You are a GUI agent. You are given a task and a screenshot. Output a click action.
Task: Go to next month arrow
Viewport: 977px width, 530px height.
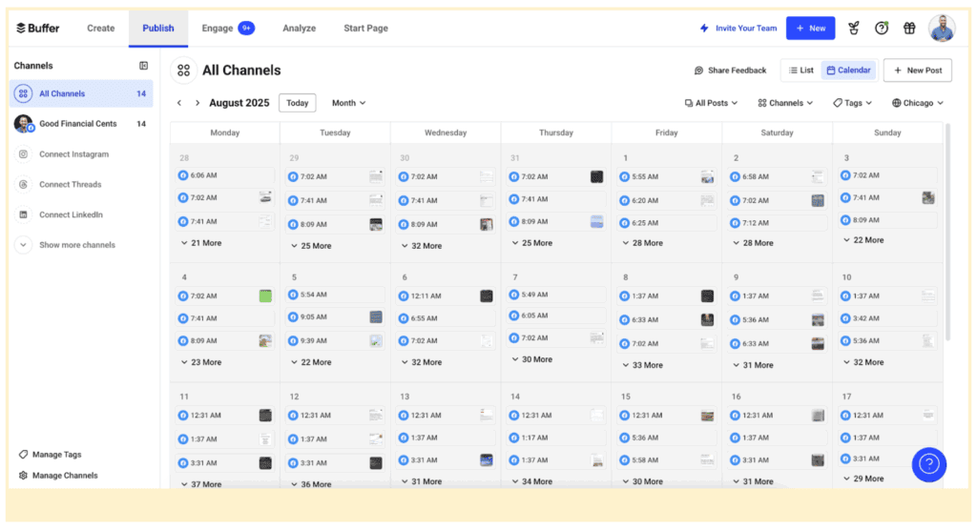[x=197, y=103]
